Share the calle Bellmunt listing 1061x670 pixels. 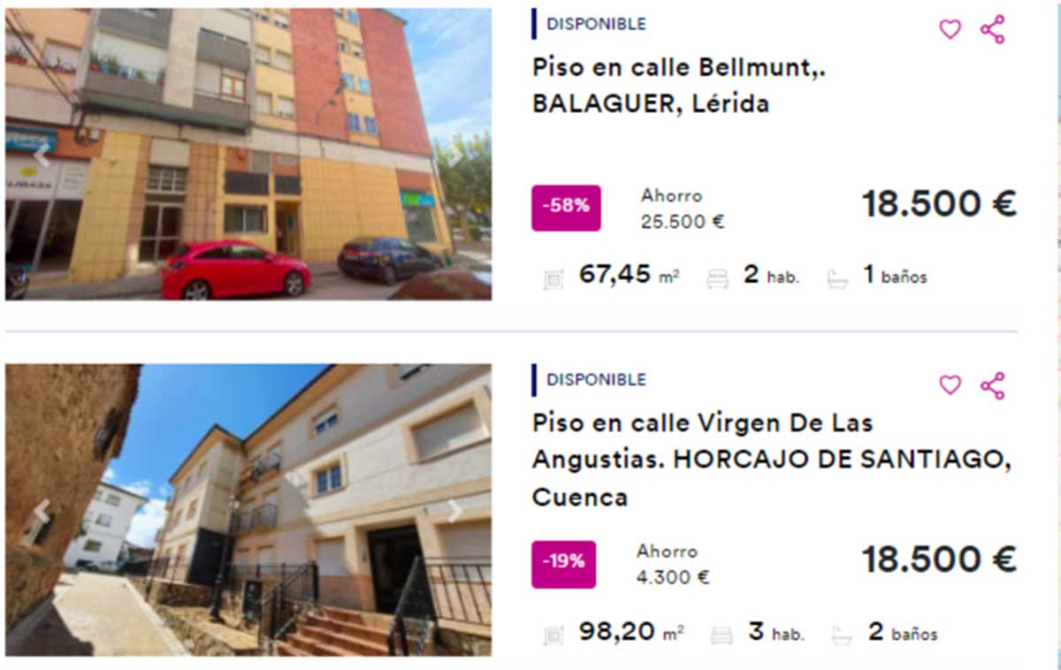coord(993,29)
